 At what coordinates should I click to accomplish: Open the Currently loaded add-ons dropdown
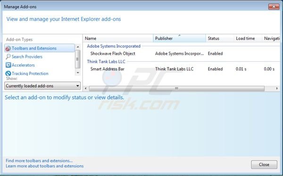[42, 86]
